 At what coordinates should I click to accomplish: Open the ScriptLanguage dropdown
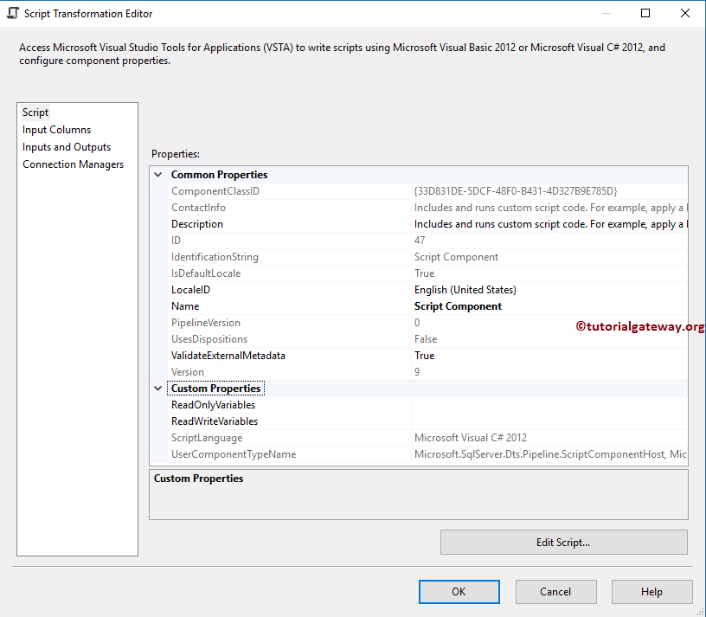[x=519, y=437]
